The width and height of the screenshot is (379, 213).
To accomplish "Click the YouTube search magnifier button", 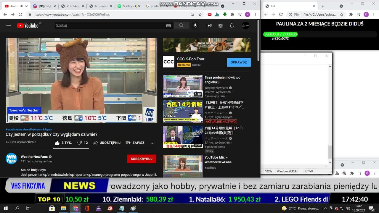I will [181, 25].
